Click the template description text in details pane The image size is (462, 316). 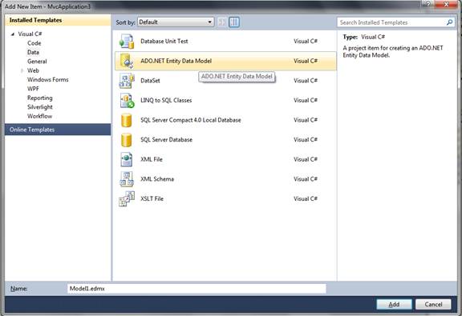click(393, 52)
